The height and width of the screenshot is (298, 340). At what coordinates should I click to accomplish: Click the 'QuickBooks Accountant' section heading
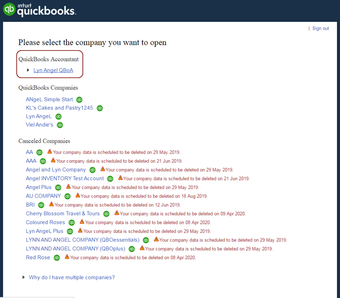(x=49, y=59)
